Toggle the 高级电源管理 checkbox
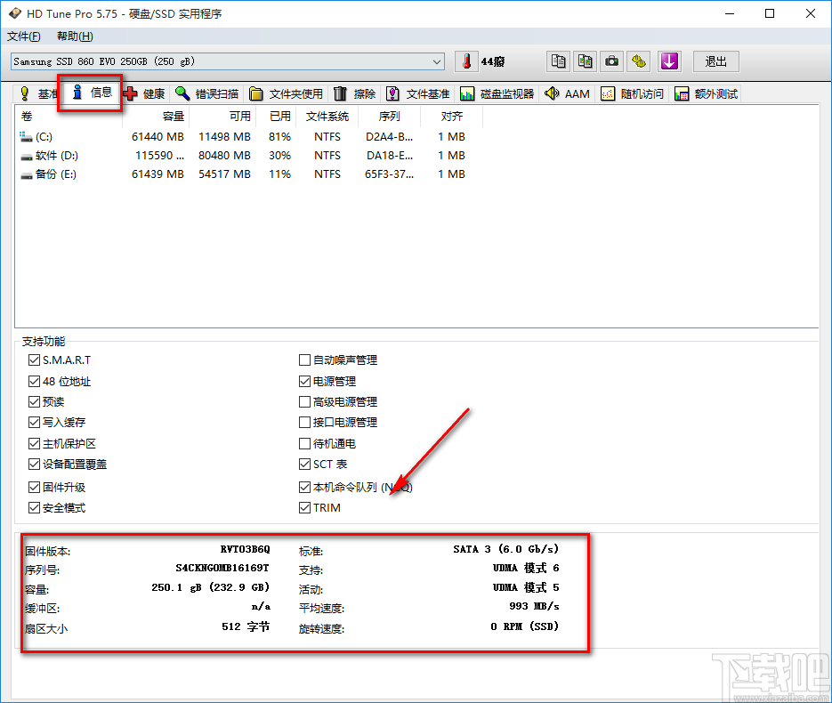 point(304,401)
